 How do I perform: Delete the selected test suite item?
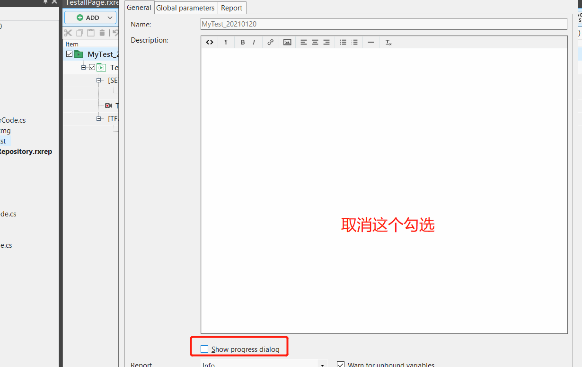[x=102, y=33]
